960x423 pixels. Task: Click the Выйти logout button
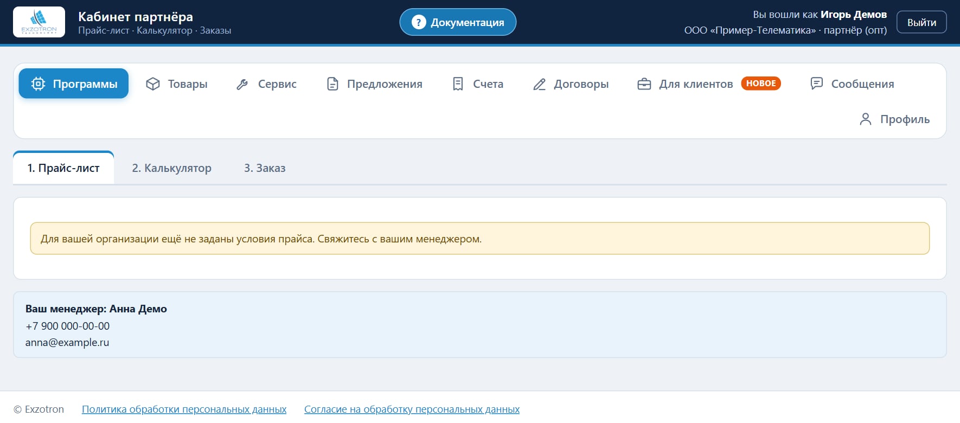point(921,22)
